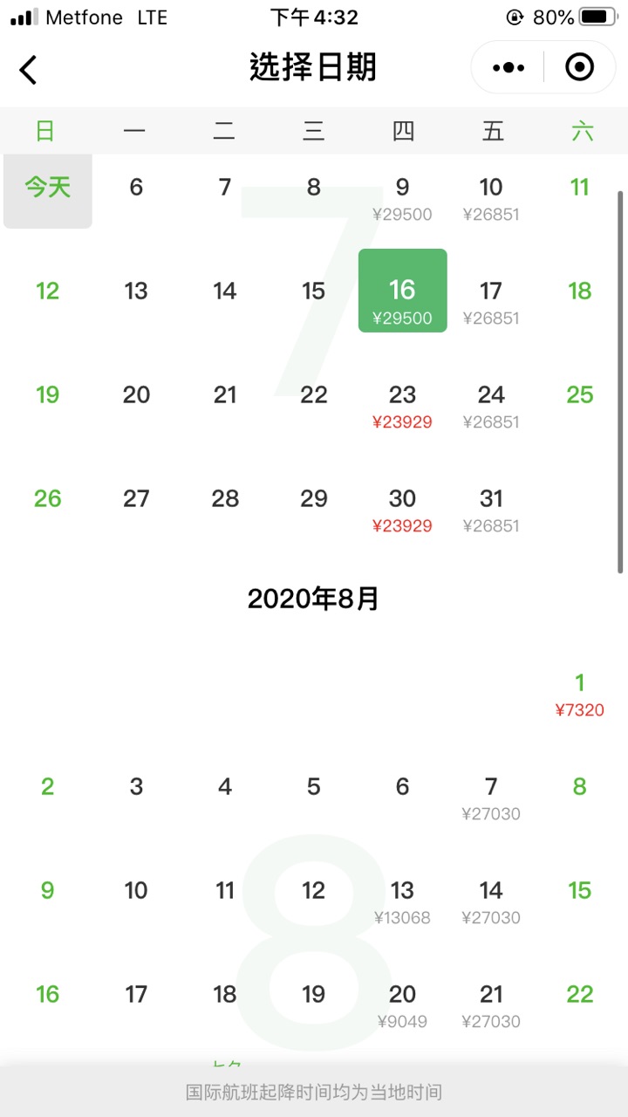Tap the mini program close circle icon
This screenshot has height=1117, width=628.
point(580,67)
